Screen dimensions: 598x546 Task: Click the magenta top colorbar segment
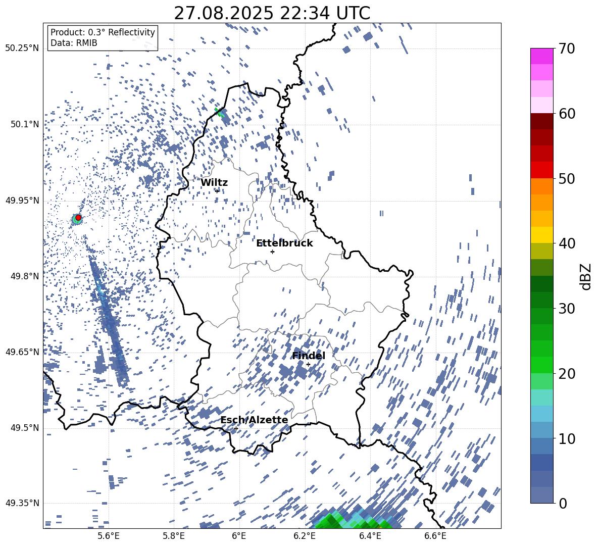541,57
